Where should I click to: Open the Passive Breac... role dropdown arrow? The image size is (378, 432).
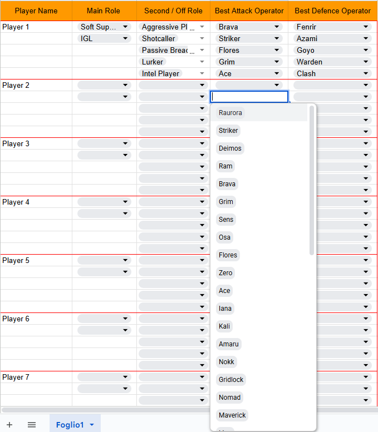pos(202,50)
